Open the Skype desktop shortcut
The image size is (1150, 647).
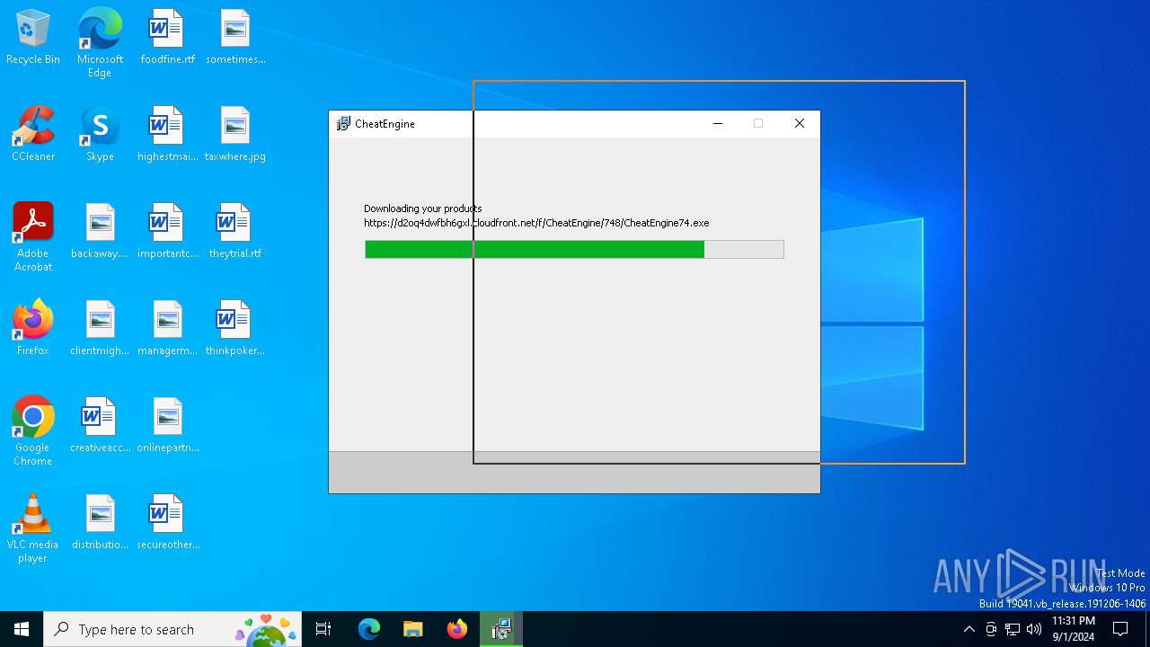(x=100, y=135)
